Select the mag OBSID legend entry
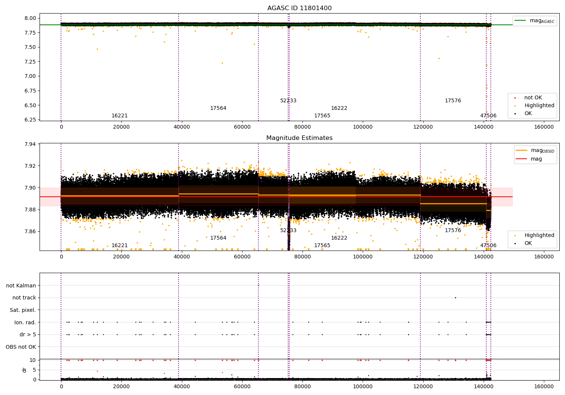 [x=535, y=150]
